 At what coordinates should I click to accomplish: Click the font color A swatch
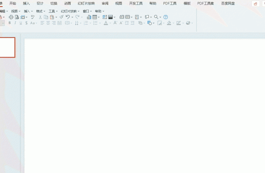point(106,23)
